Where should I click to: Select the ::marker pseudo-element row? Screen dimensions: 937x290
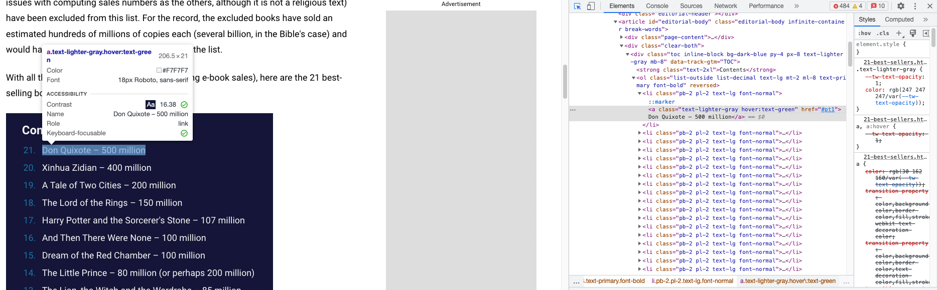[x=661, y=102]
